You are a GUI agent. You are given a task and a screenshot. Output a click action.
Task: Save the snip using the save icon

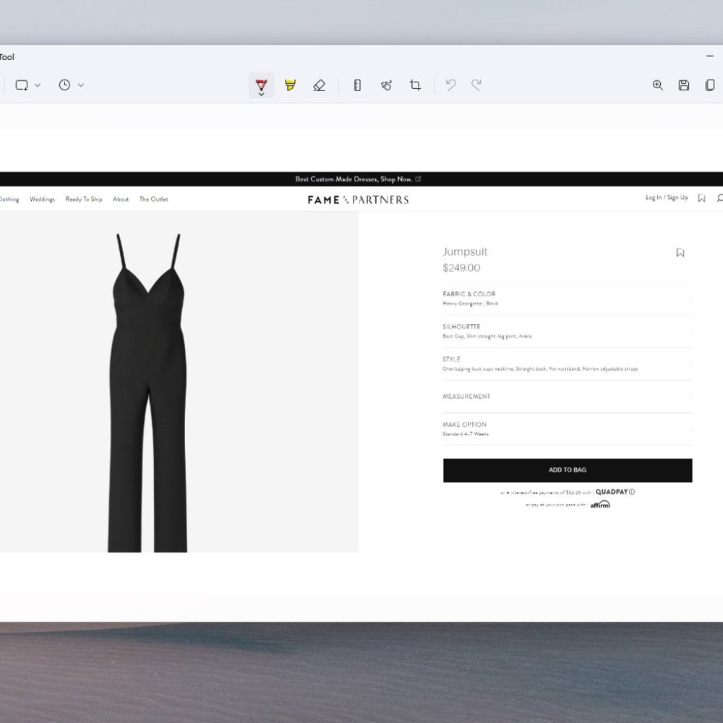683,85
